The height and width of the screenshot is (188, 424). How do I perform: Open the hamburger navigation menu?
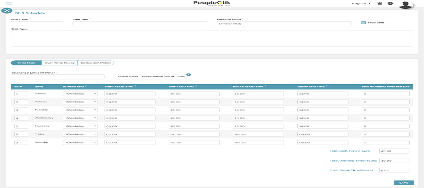pyautogui.click(x=8, y=4)
